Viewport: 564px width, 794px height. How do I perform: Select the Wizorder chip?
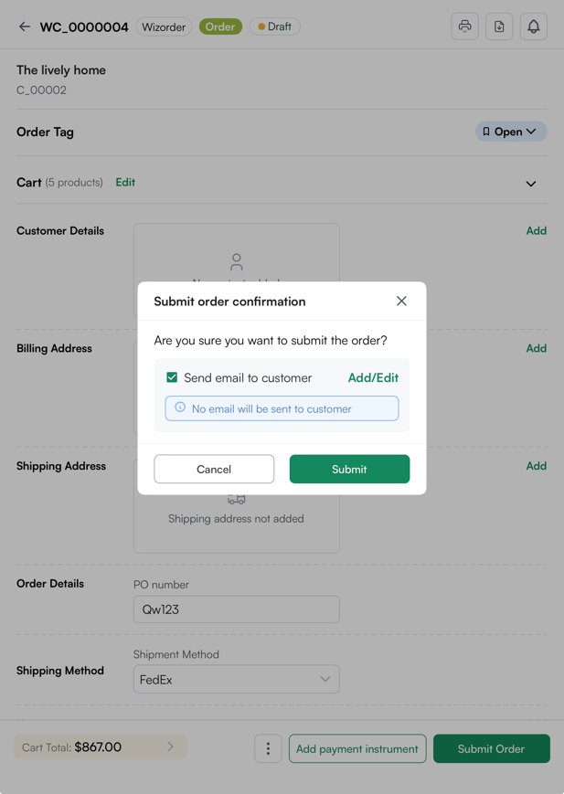click(x=164, y=26)
